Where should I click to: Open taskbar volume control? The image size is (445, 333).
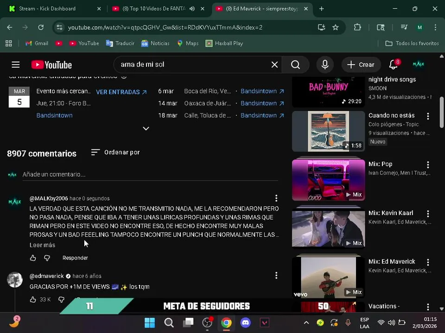(391, 322)
